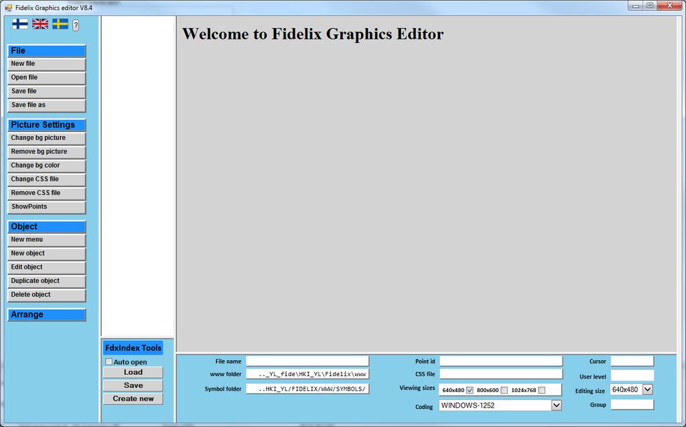Click the Create new button
The image size is (686, 427).
tap(133, 399)
